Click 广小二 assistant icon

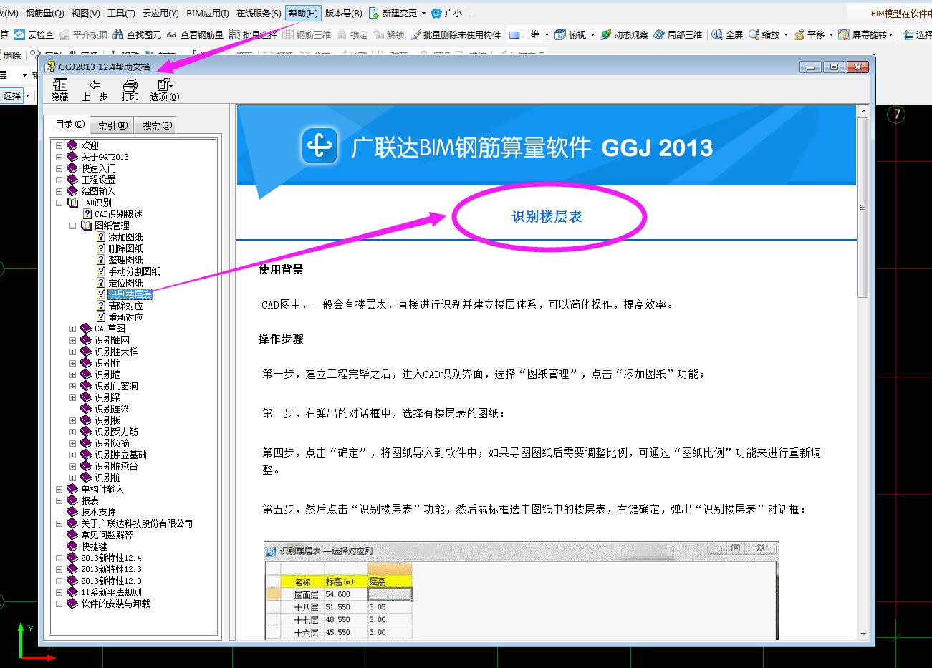tap(436, 13)
